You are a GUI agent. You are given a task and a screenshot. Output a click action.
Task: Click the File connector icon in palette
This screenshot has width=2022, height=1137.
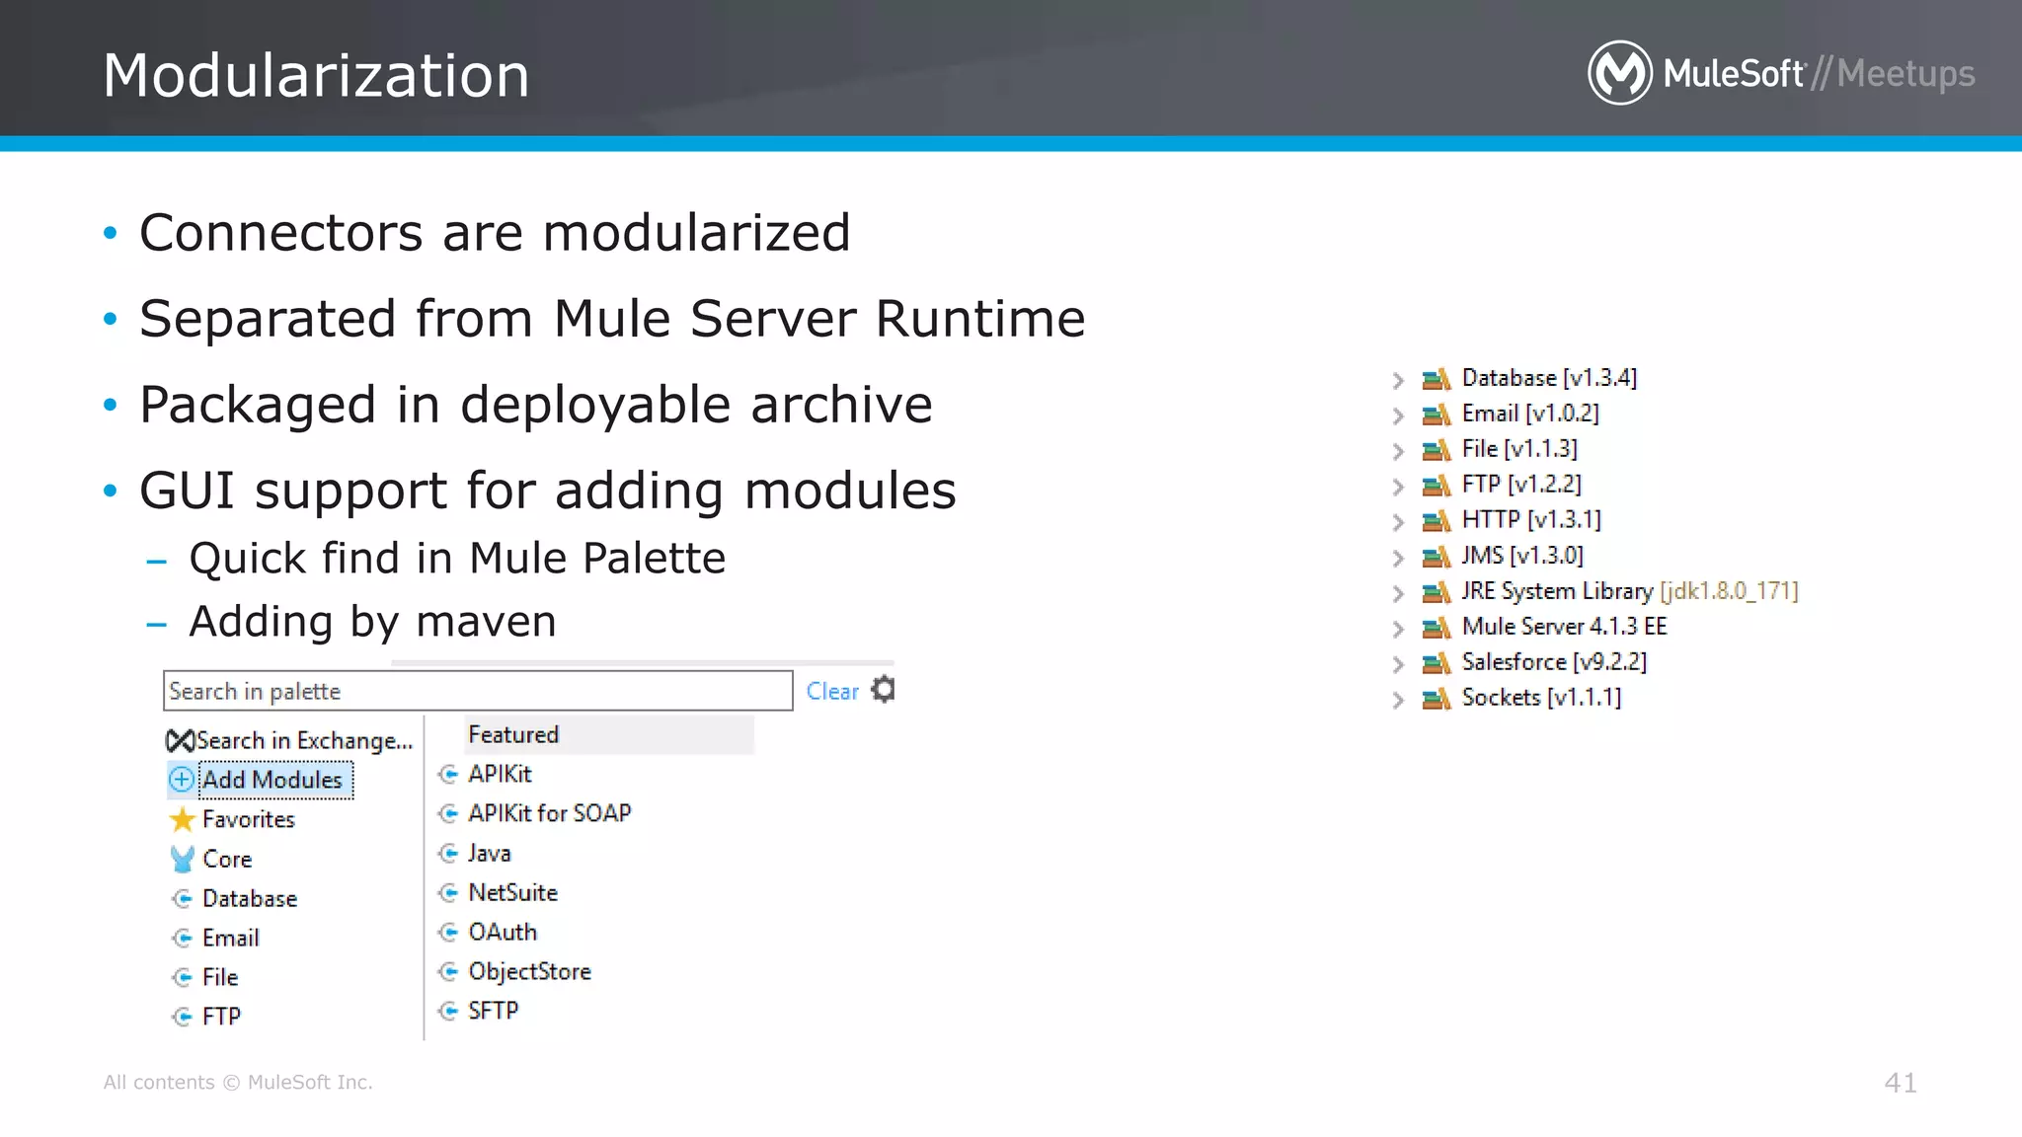182,977
